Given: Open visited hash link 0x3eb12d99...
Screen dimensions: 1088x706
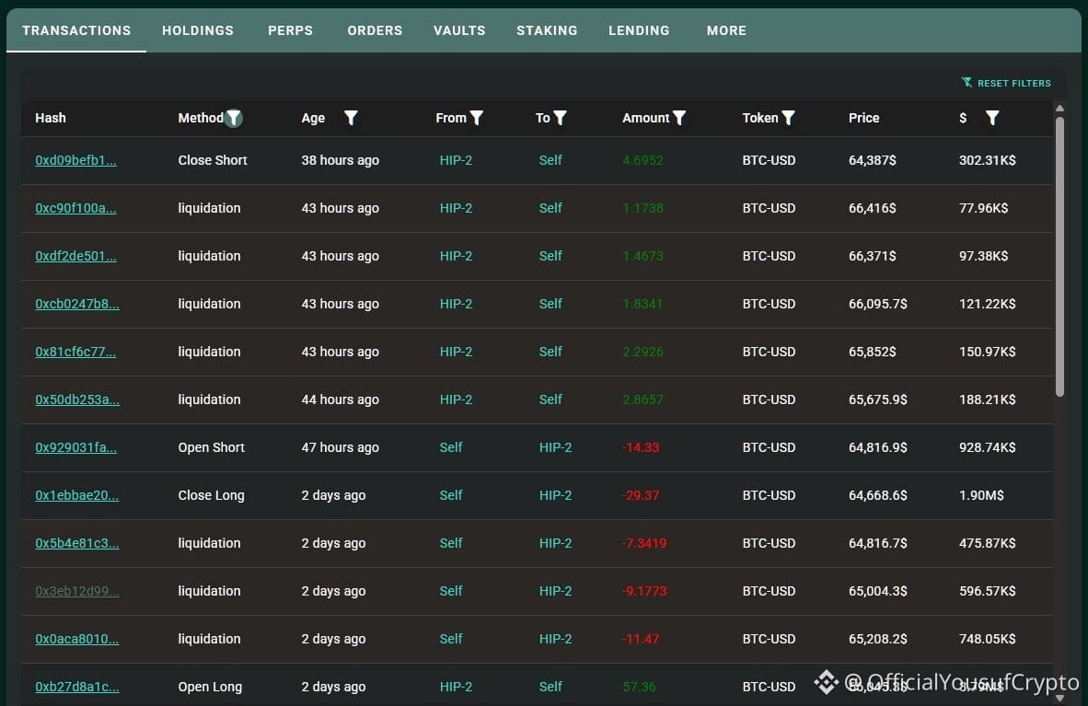Looking at the screenshot, I should pyautogui.click(x=77, y=592).
